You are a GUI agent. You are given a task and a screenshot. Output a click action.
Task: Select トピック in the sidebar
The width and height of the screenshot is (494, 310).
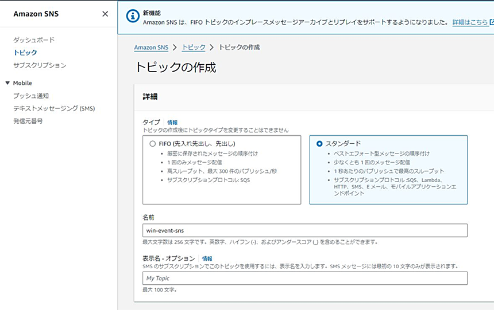click(25, 53)
